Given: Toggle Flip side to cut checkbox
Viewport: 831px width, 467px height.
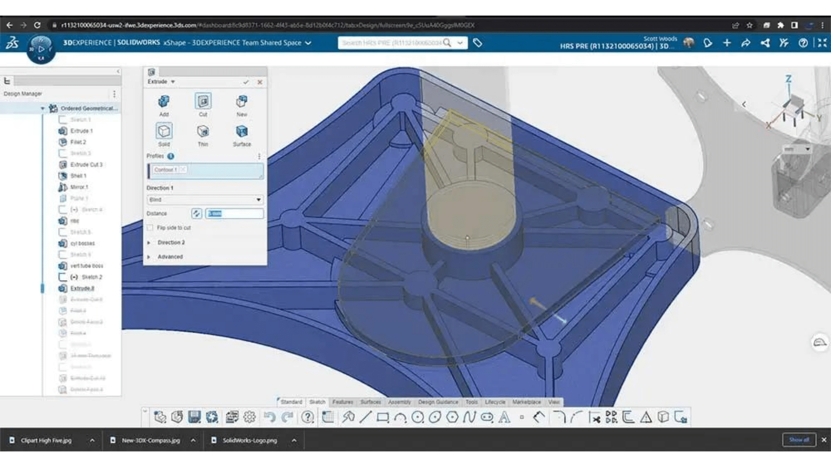Looking at the screenshot, I should [x=150, y=228].
